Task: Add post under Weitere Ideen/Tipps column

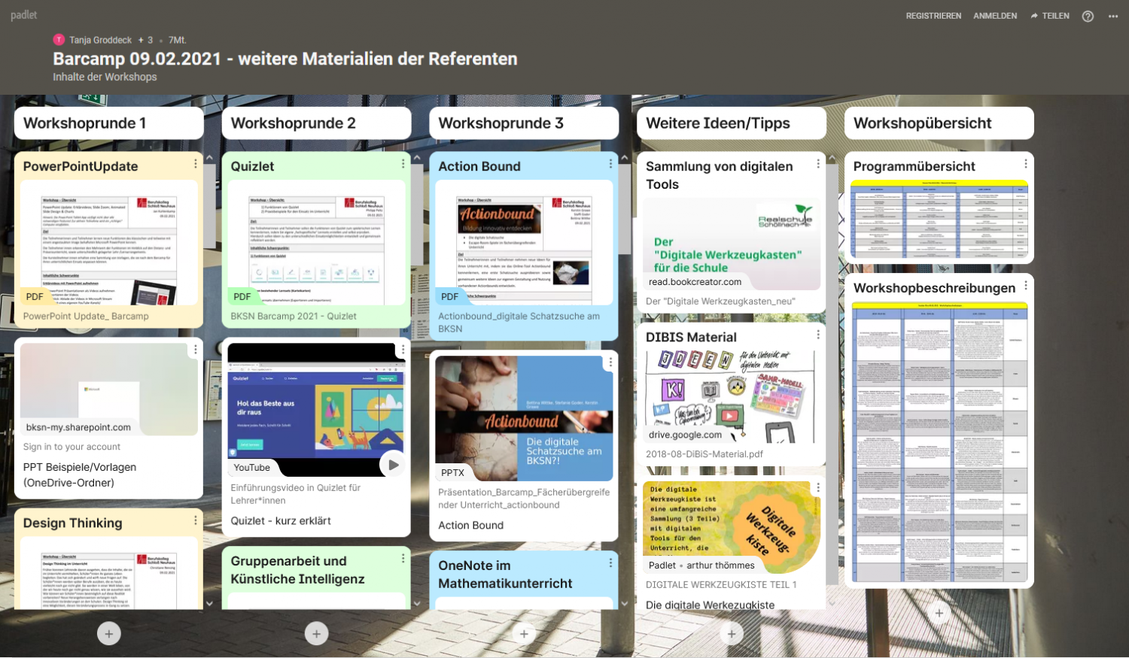Action: tap(732, 634)
